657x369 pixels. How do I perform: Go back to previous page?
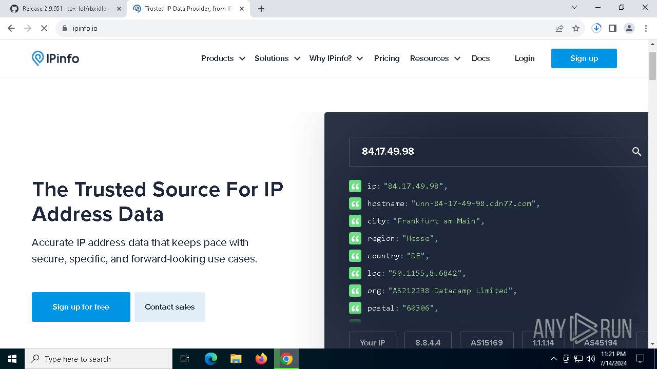(x=11, y=28)
